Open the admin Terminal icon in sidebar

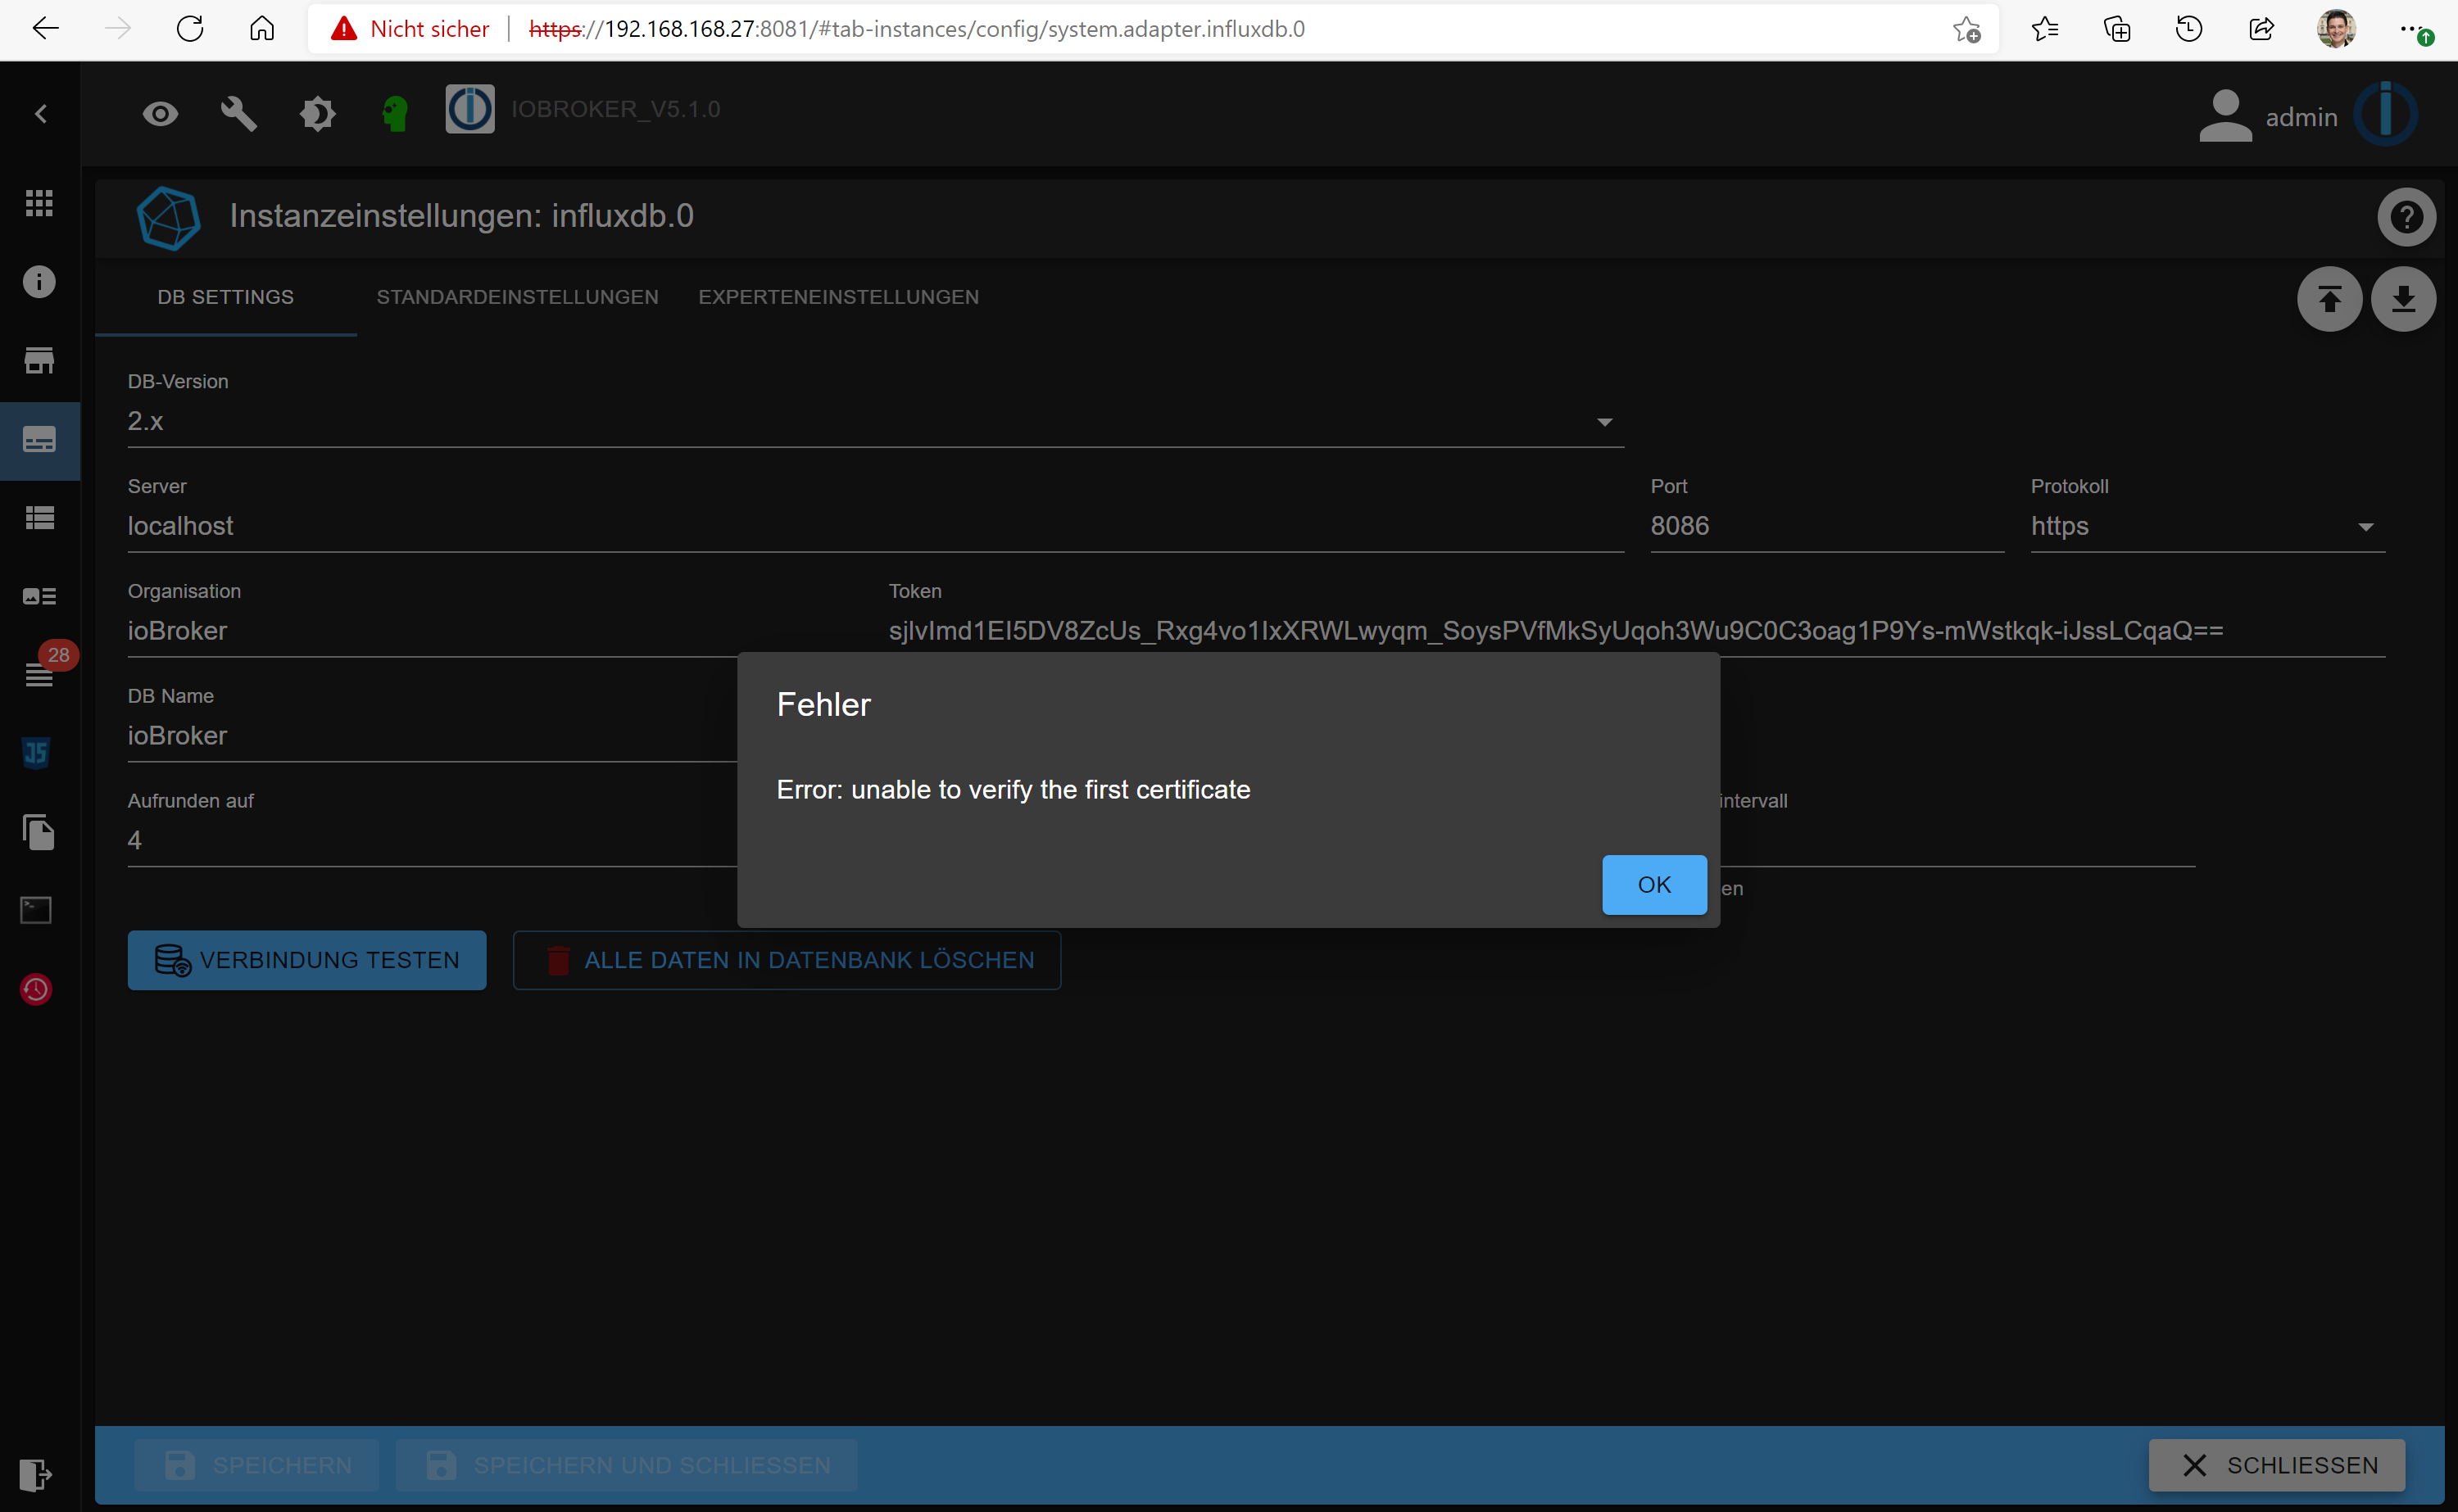click(x=36, y=909)
